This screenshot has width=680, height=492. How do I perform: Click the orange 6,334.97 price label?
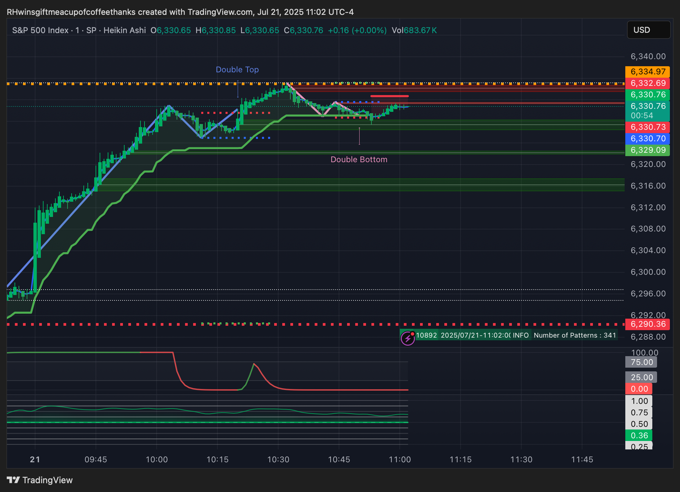648,72
